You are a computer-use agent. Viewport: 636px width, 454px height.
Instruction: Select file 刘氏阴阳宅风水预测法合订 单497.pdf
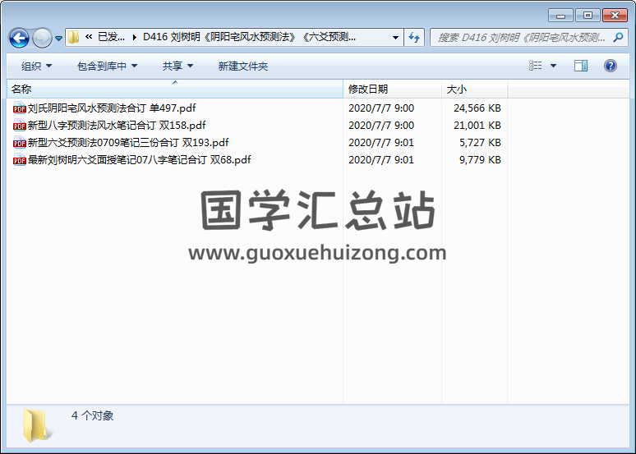coord(112,108)
